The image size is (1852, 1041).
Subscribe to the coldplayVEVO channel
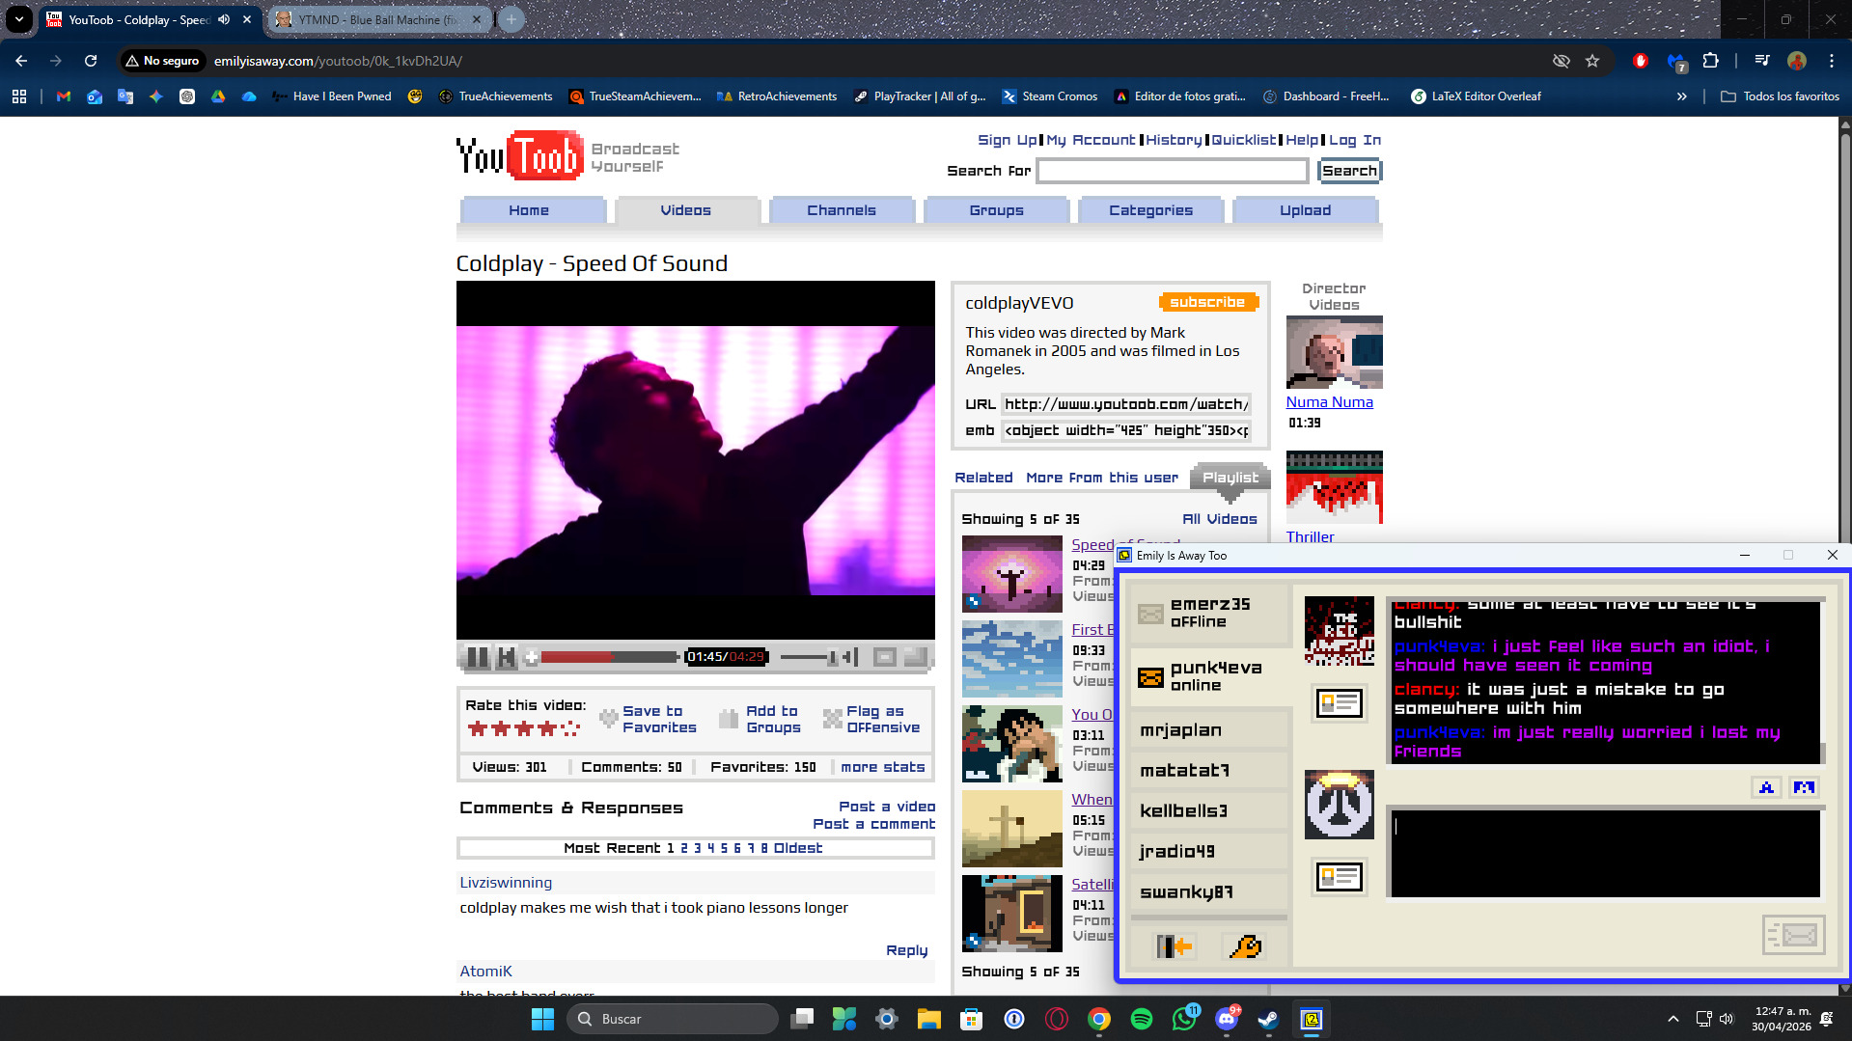1207,302
